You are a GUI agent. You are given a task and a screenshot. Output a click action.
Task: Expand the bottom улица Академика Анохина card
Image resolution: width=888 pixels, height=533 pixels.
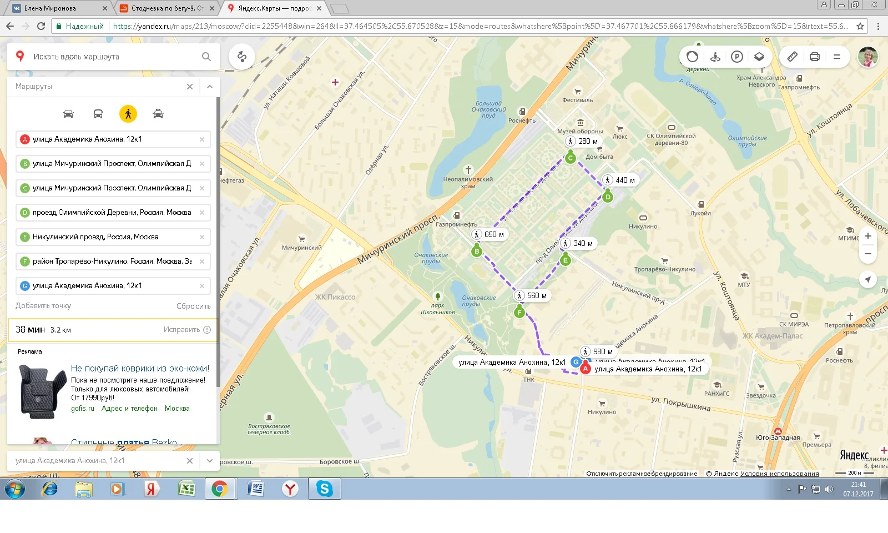pyautogui.click(x=210, y=460)
